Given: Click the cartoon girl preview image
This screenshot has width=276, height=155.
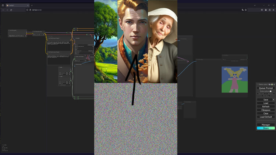Looking at the screenshot, I should click(x=234, y=79).
